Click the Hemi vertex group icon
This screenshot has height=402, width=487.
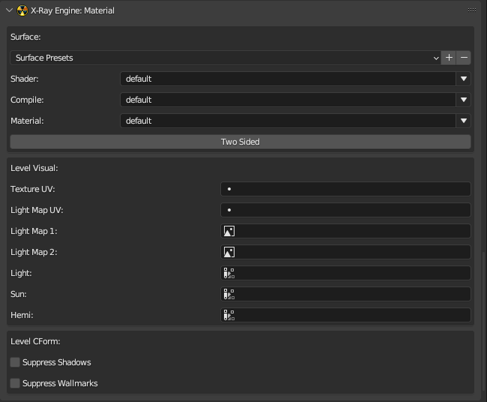(x=229, y=315)
